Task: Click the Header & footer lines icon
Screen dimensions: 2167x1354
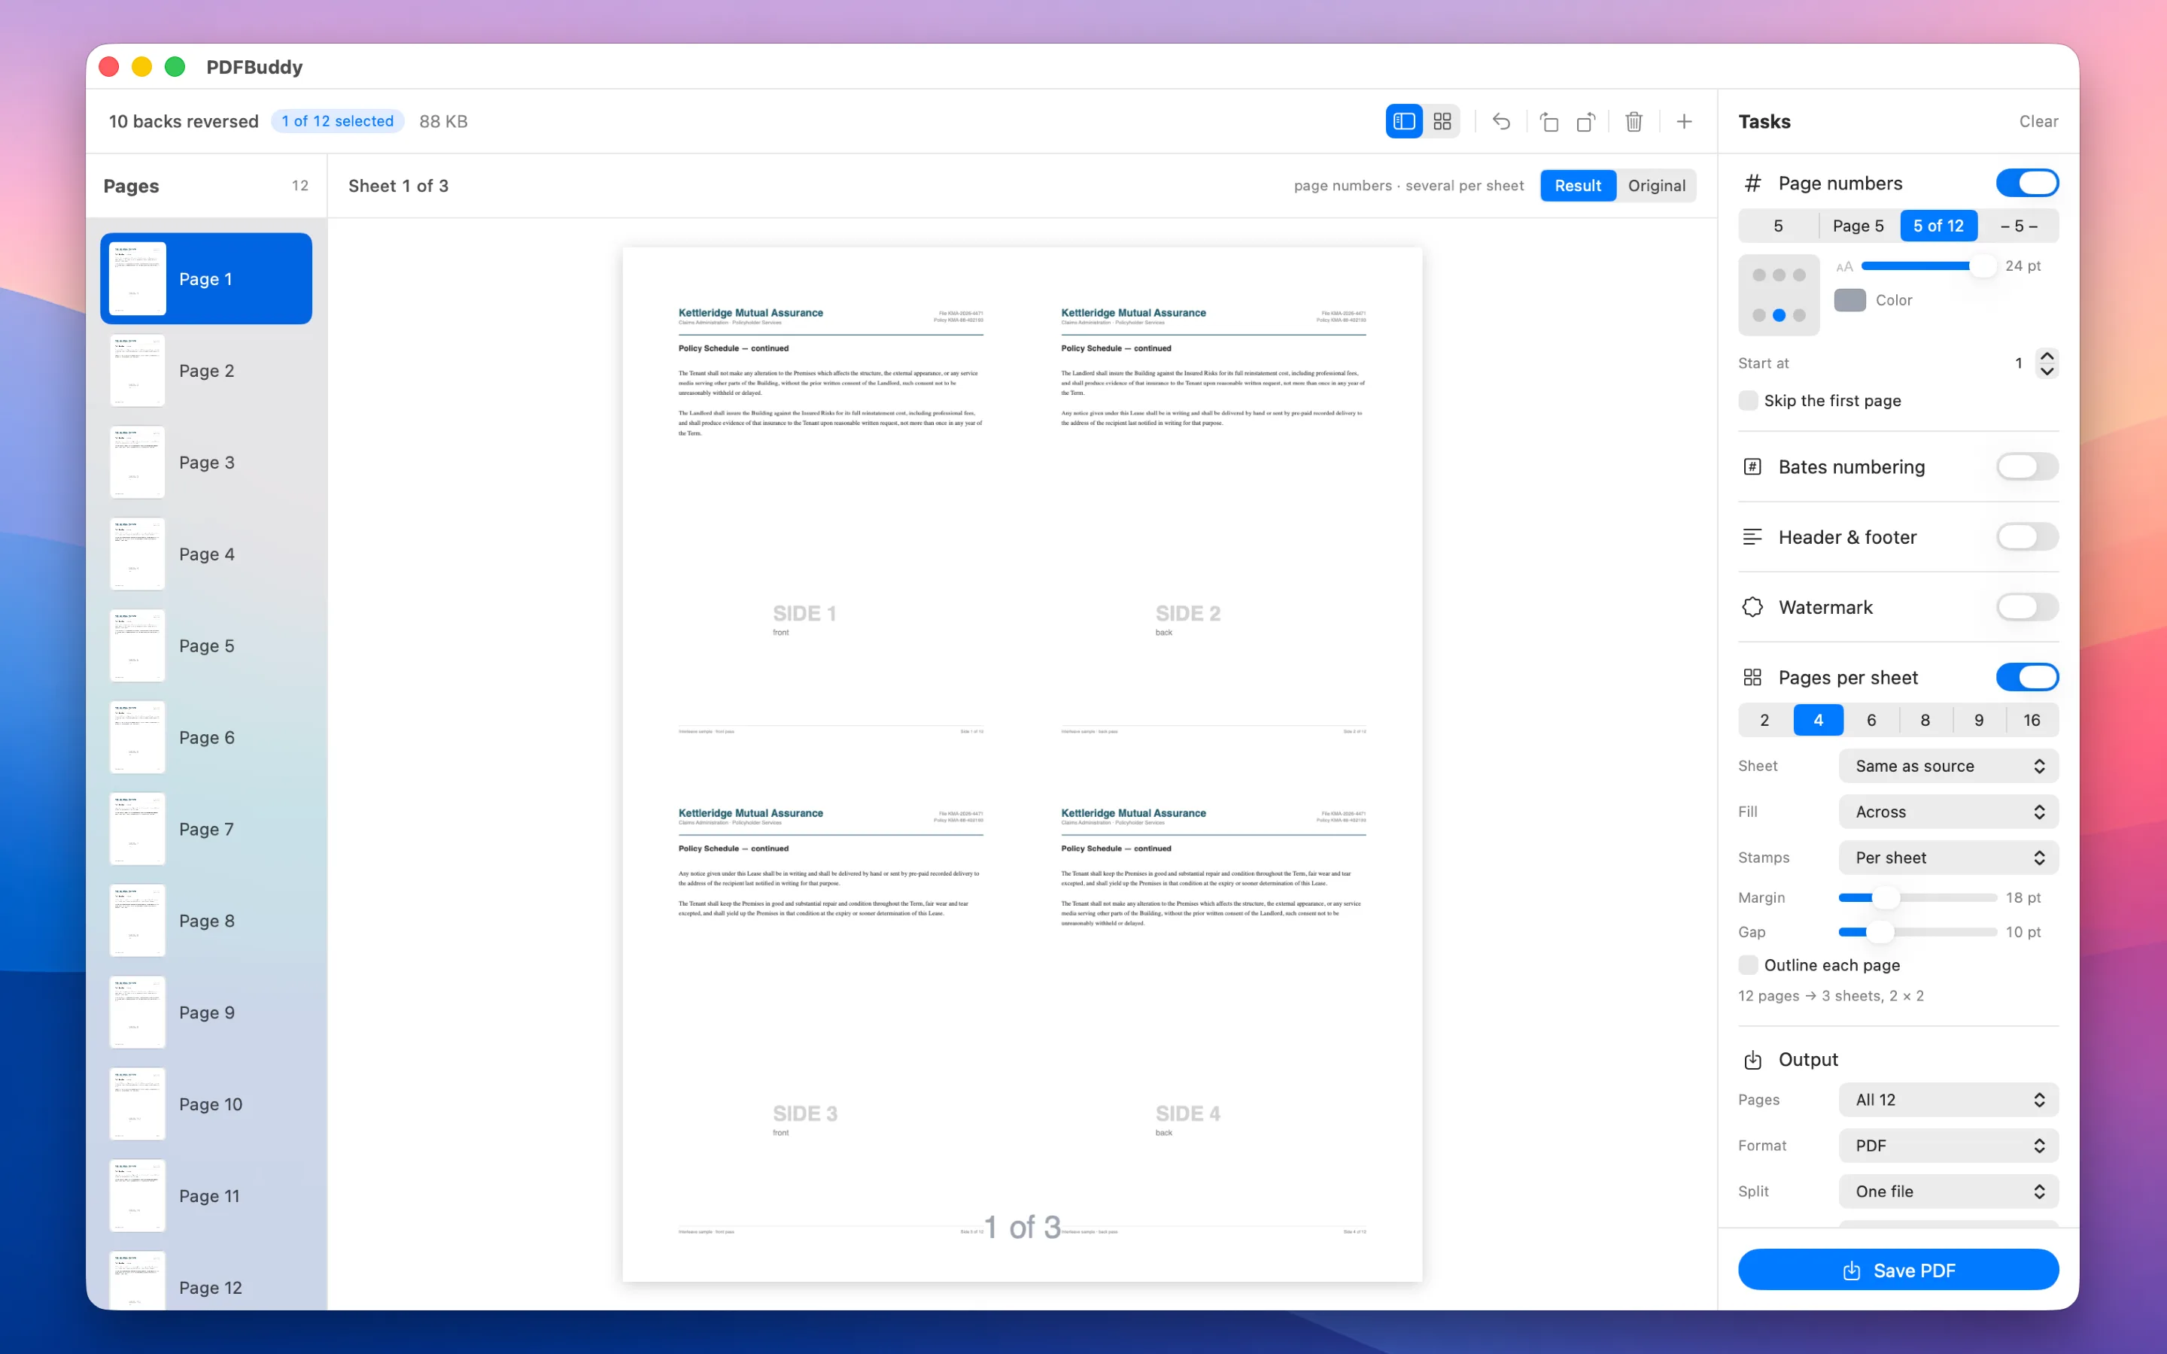Action: (x=1752, y=537)
